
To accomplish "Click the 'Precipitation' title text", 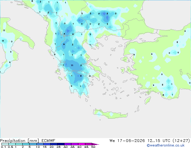I will (x=13, y=141).
